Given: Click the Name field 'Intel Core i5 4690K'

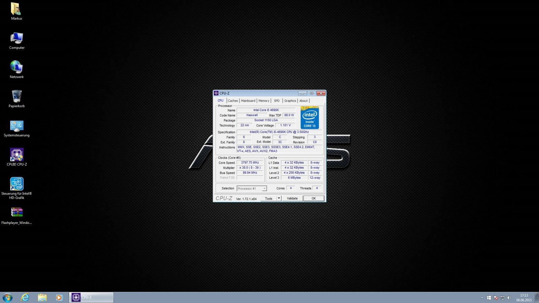Looking at the screenshot, I should [x=266, y=110].
